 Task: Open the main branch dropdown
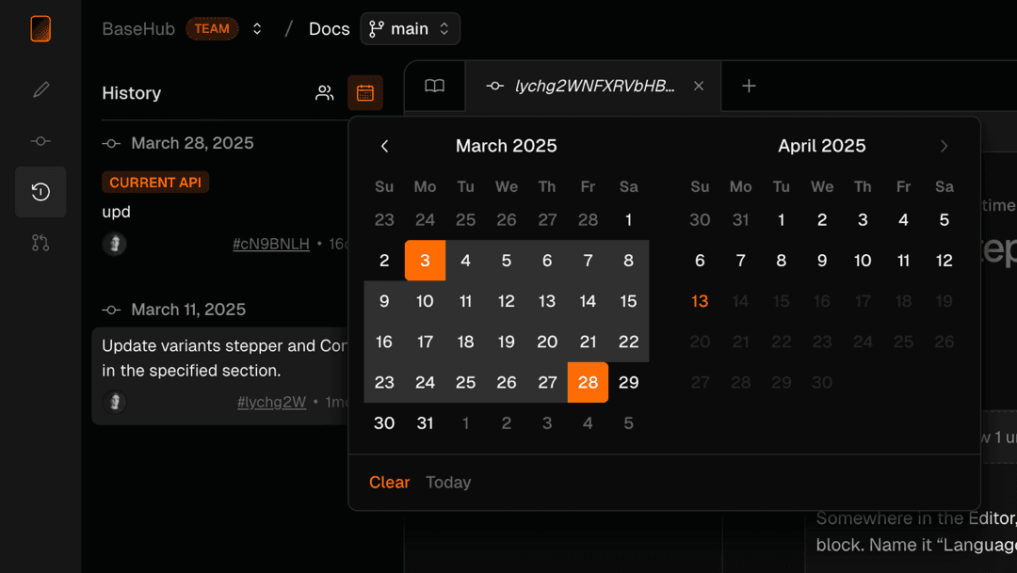click(410, 29)
